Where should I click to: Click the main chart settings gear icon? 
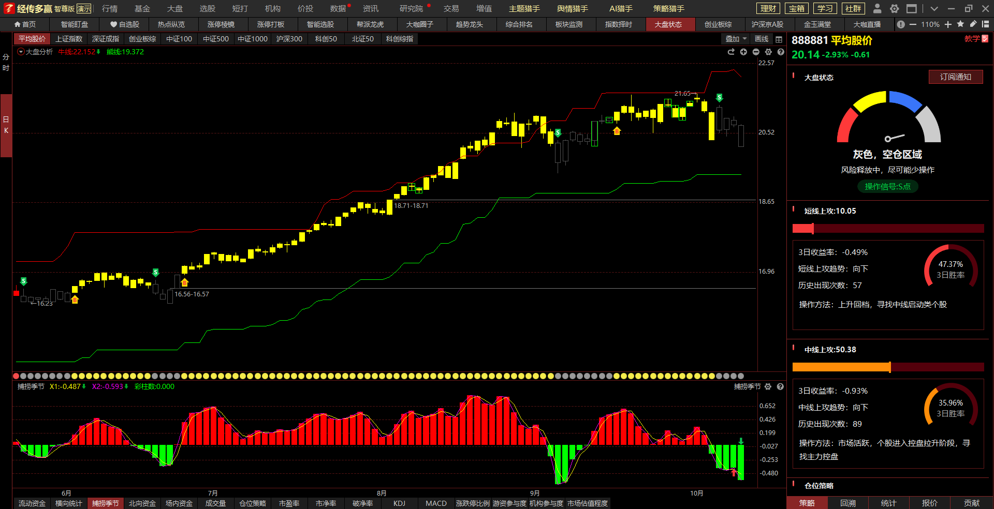pyautogui.click(x=768, y=52)
